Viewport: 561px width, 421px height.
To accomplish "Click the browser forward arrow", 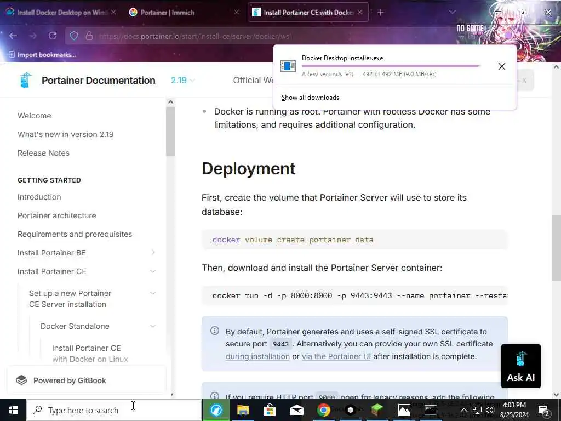I will pos(33,36).
